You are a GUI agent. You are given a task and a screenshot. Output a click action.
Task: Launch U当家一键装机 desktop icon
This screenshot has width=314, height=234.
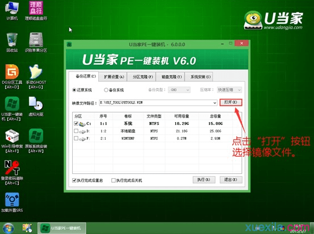pos(12,108)
